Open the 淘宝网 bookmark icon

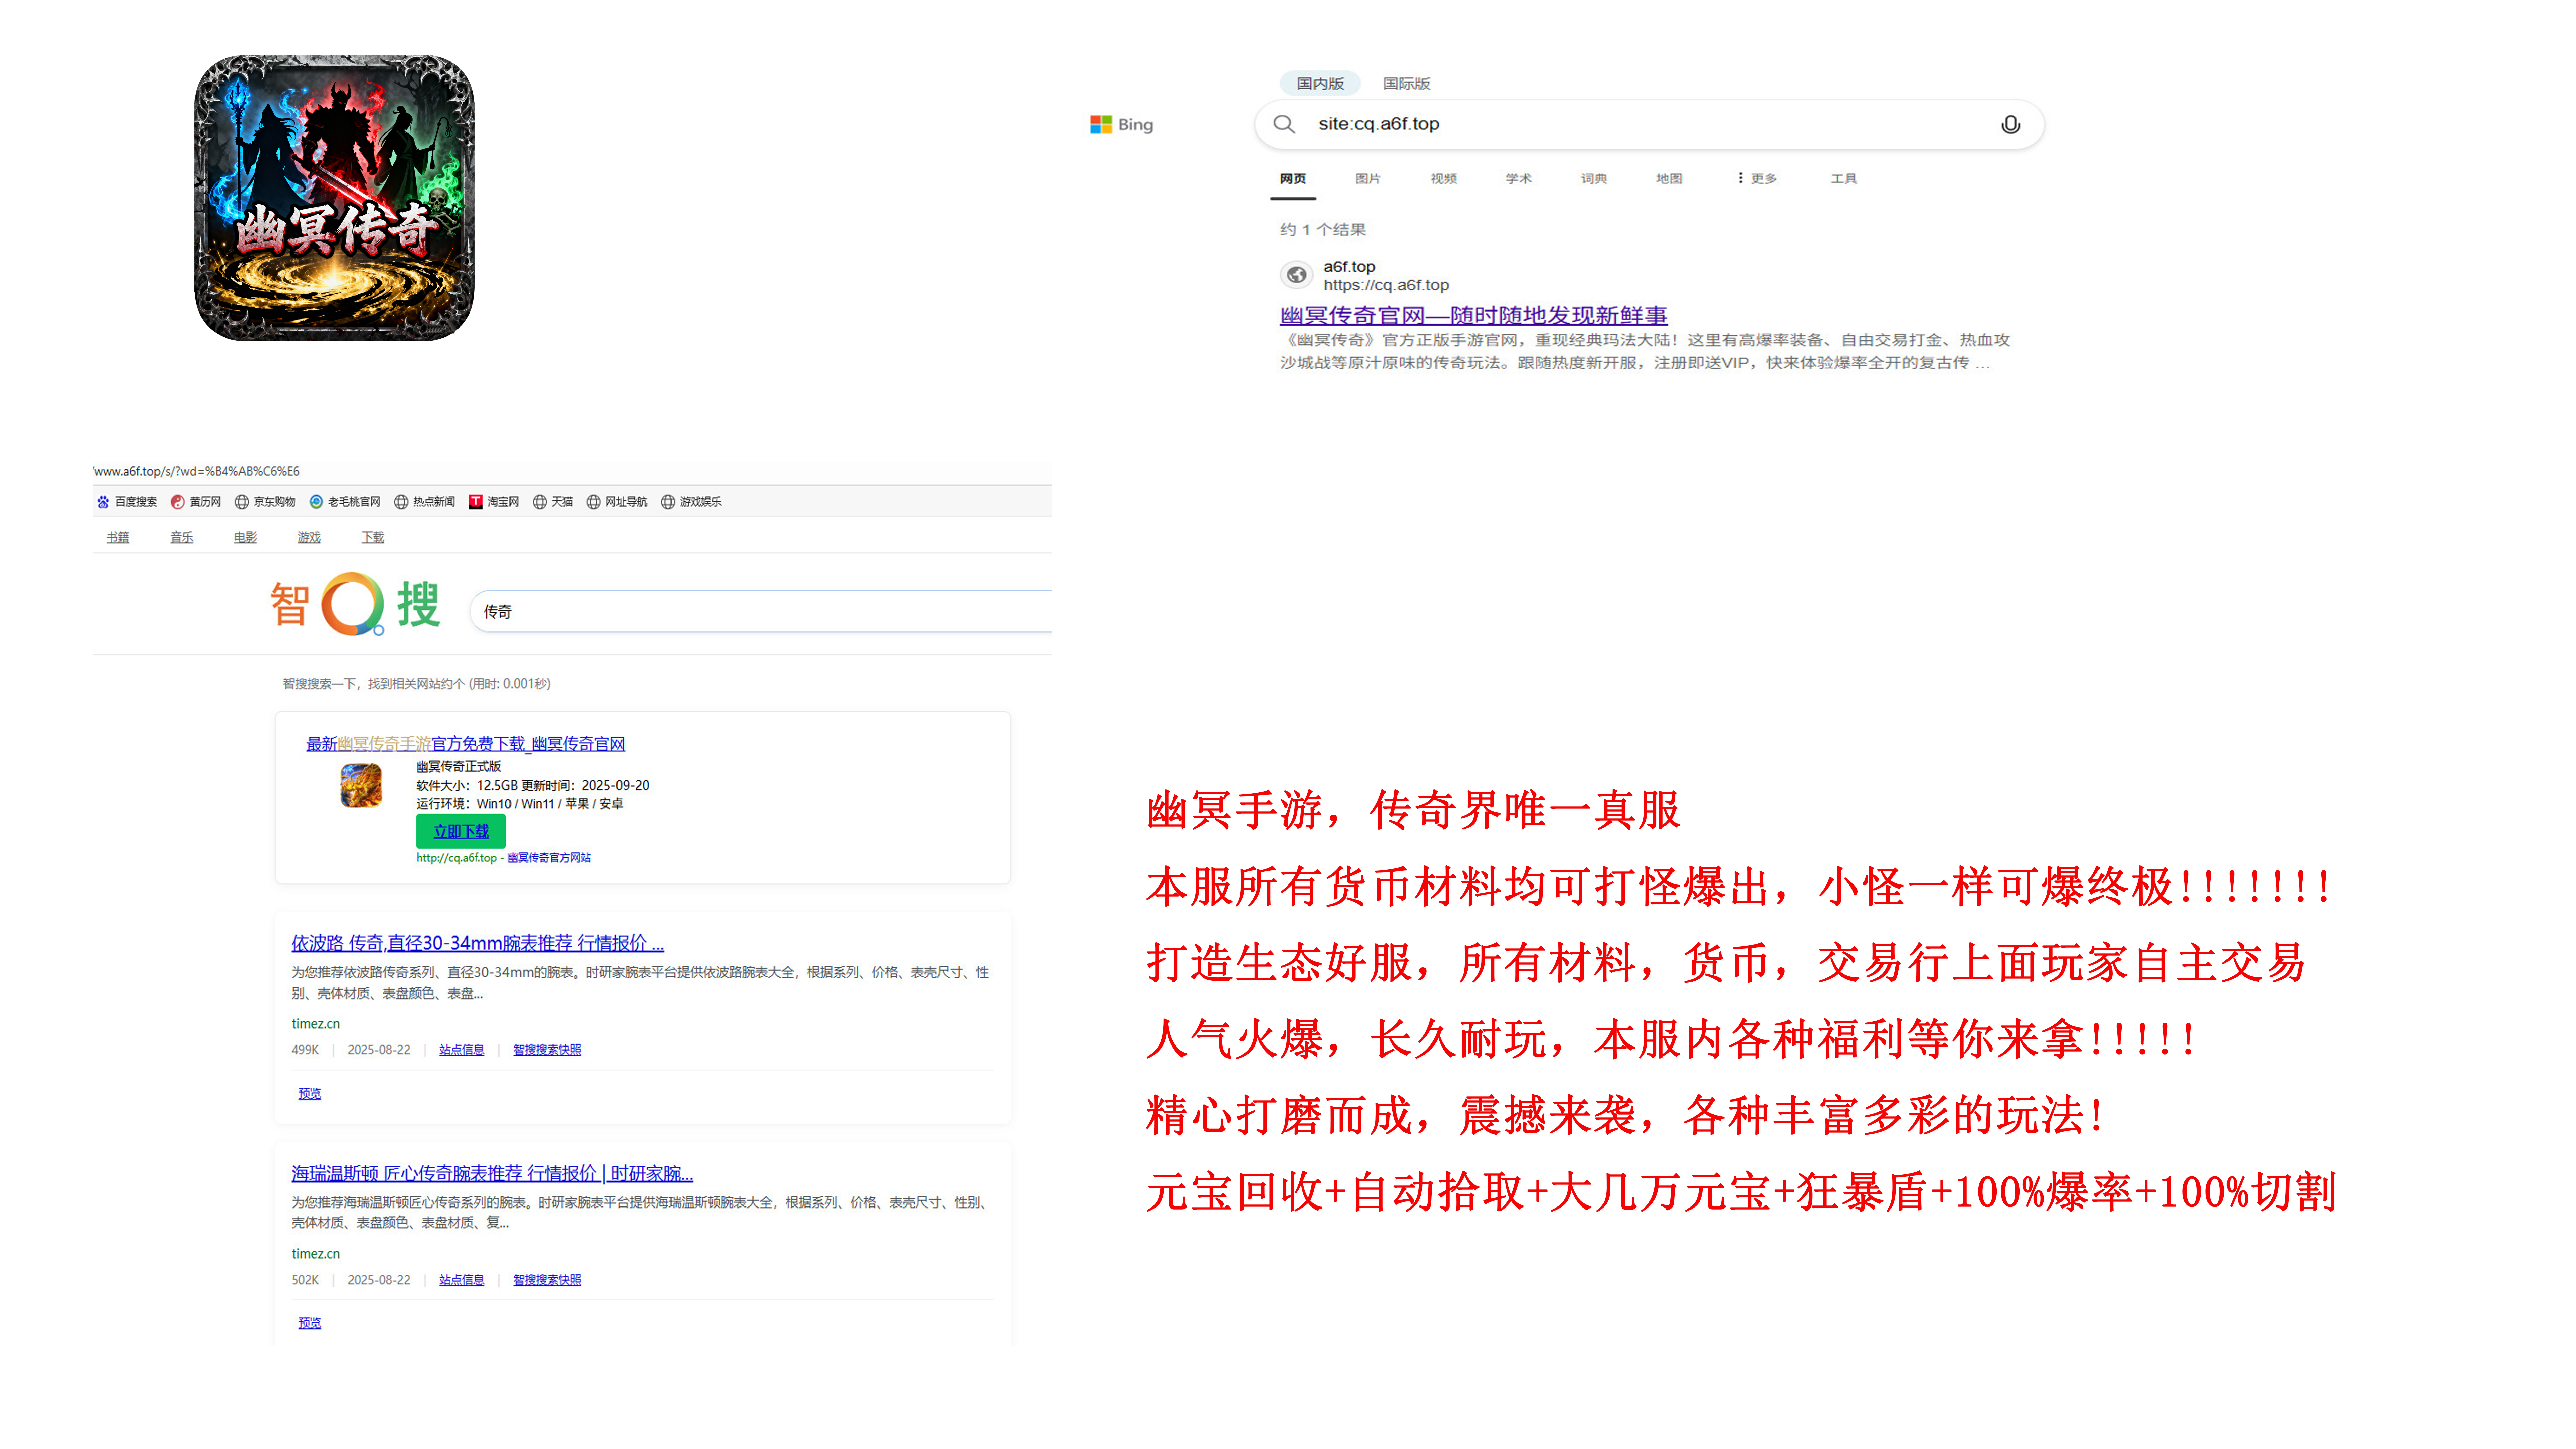476,502
